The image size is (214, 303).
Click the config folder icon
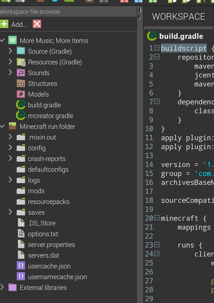tap(21, 148)
